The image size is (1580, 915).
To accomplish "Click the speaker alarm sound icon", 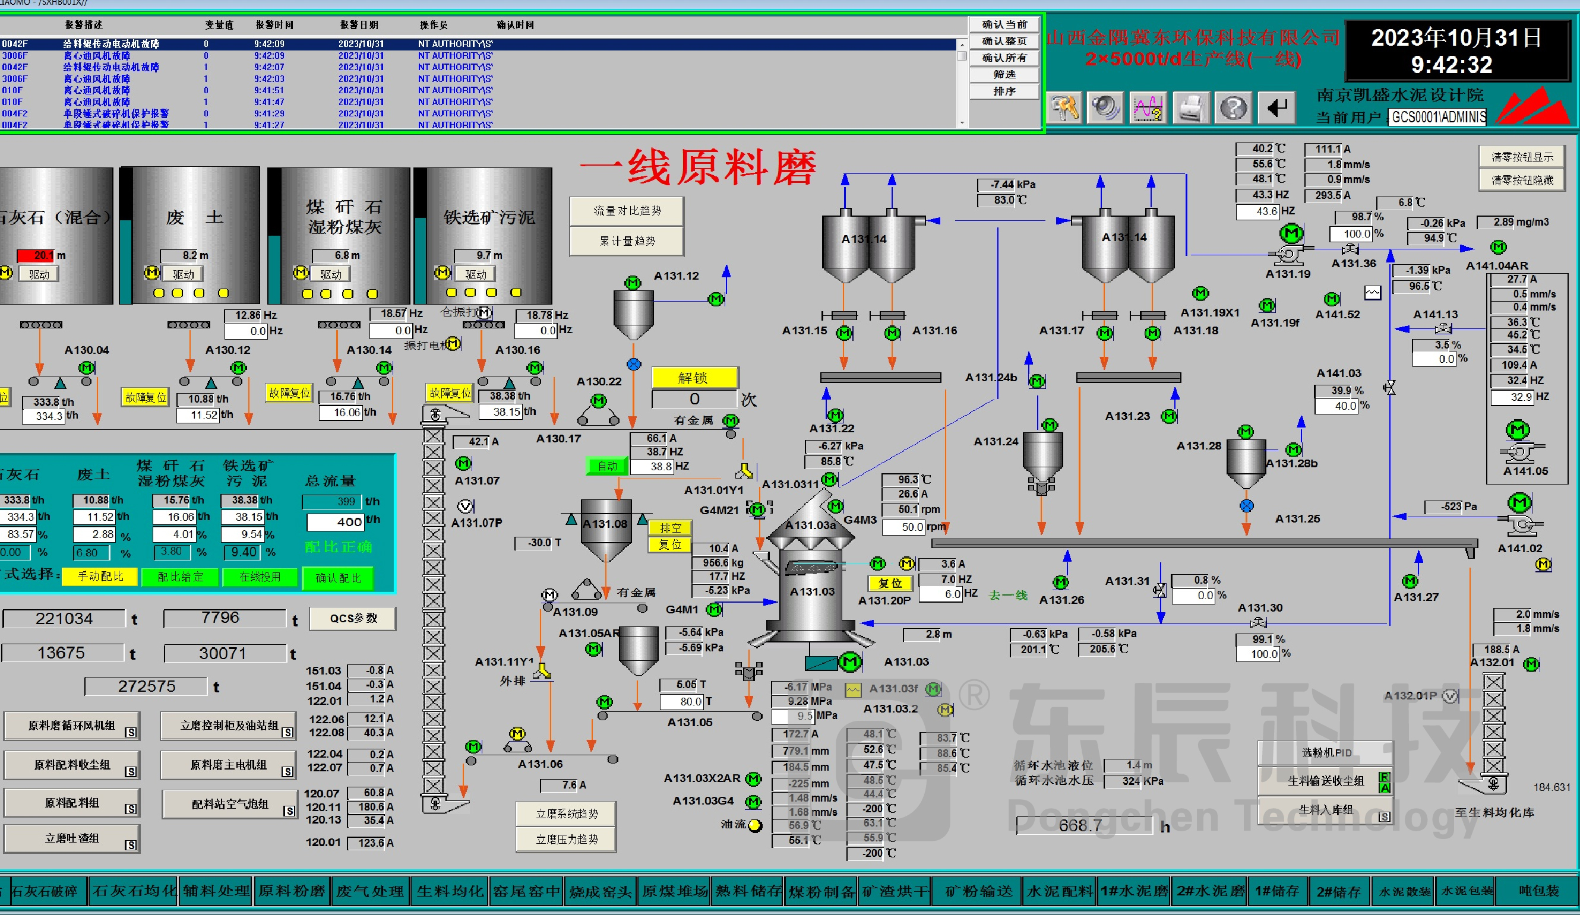I will [1106, 108].
